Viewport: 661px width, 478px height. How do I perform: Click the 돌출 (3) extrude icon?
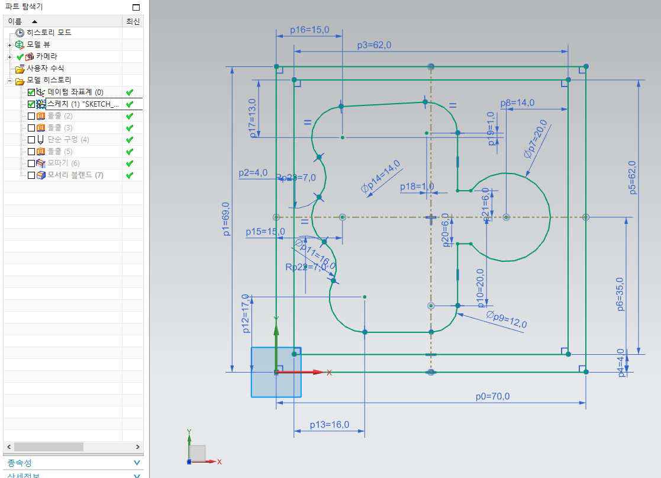pos(41,128)
